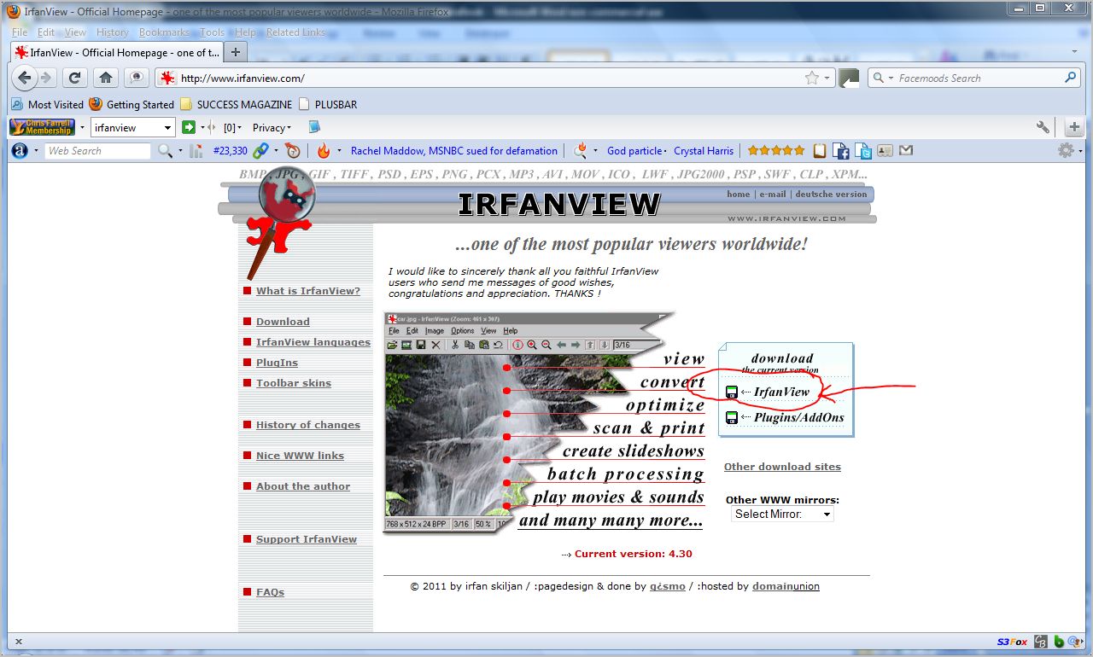
Task: Click the S3Fox status bar icon
Action: pyautogui.click(x=1012, y=642)
